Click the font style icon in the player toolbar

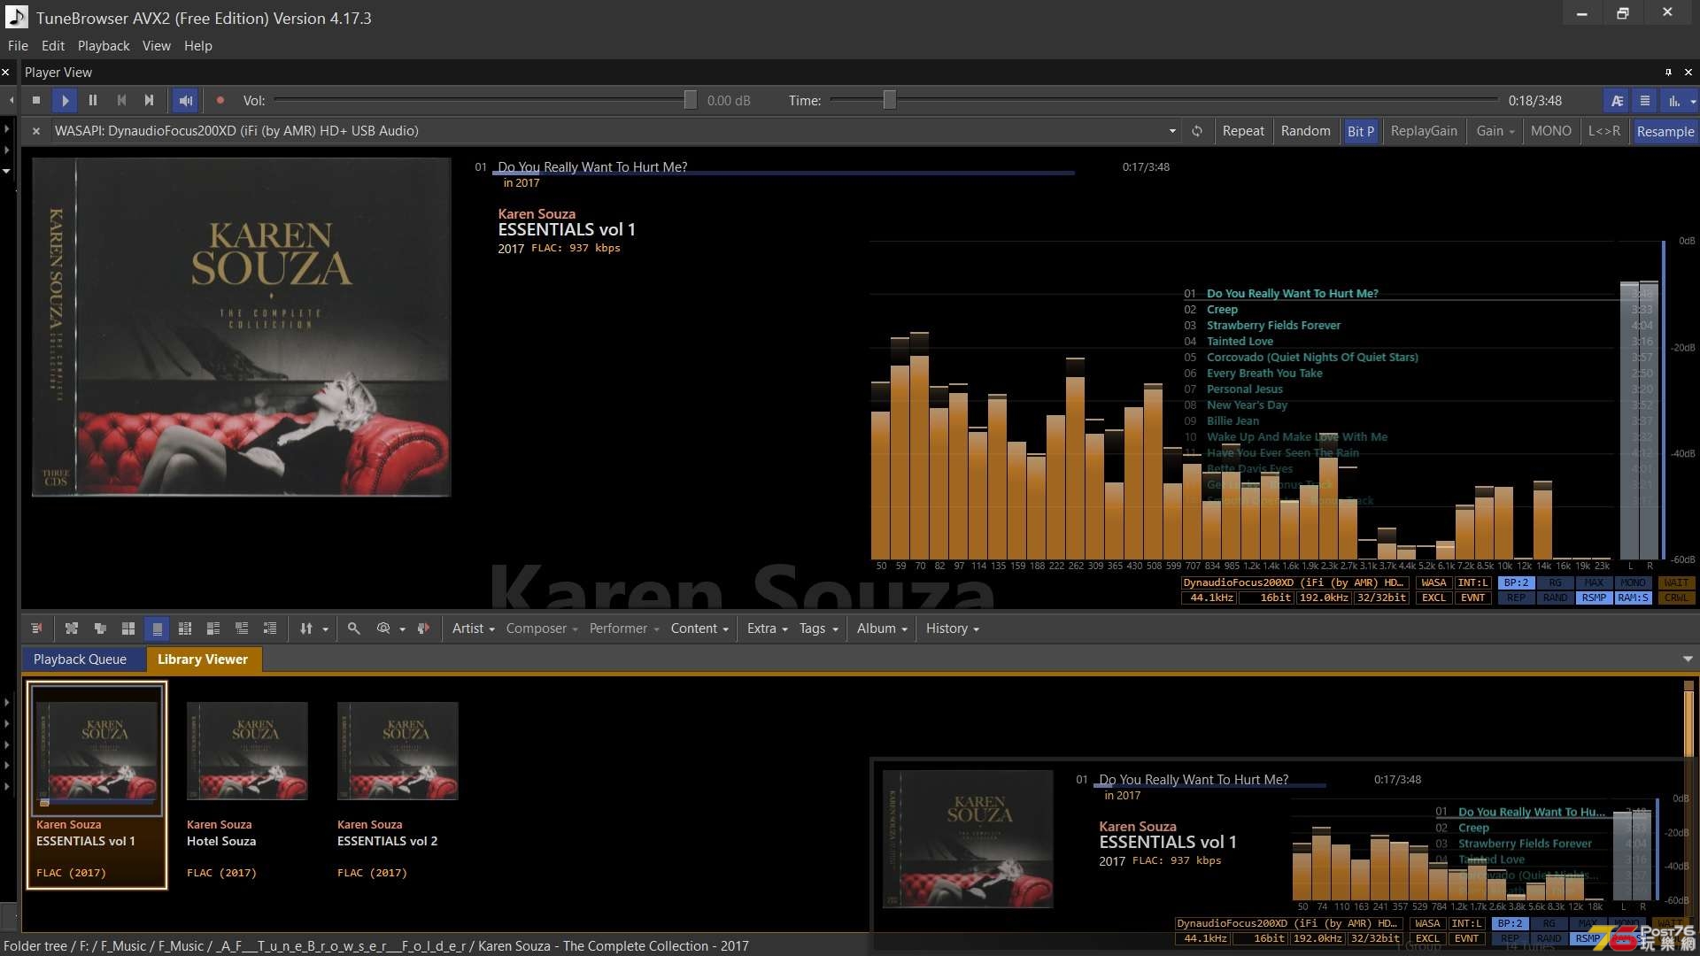click(1617, 101)
